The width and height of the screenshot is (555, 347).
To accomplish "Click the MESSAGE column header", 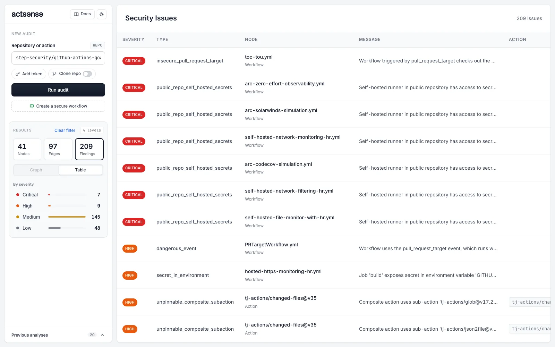I will [x=370, y=40].
